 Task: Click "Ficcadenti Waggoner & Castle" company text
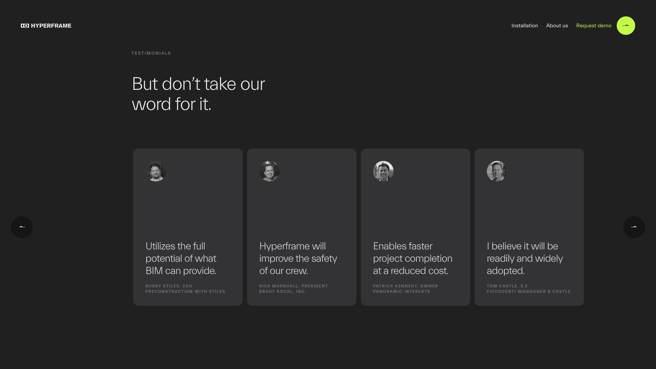[529, 291]
